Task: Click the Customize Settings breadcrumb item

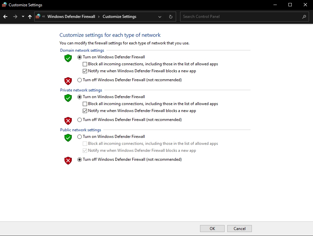Action: [119, 17]
